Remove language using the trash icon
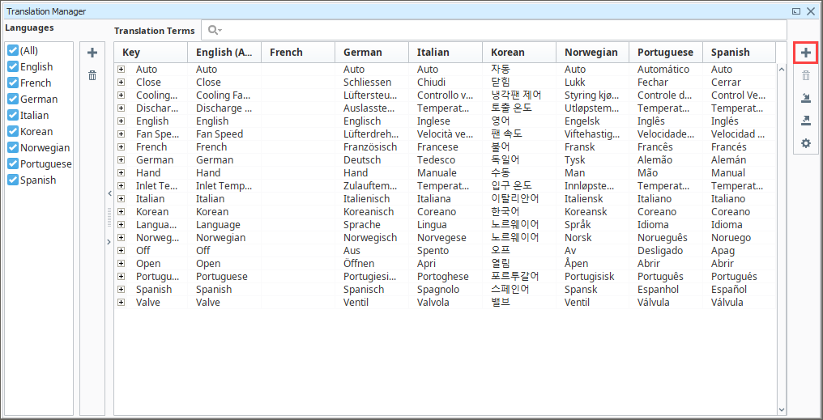823x420 pixels. pyautogui.click(x=92, y=75)
